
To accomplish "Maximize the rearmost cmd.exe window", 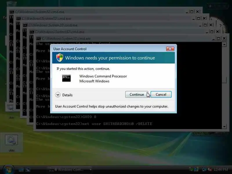I will [192, 12].
